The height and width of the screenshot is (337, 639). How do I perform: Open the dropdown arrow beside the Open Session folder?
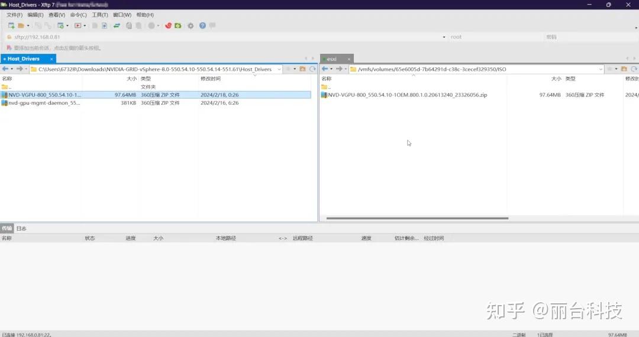[x=28, y=25]
